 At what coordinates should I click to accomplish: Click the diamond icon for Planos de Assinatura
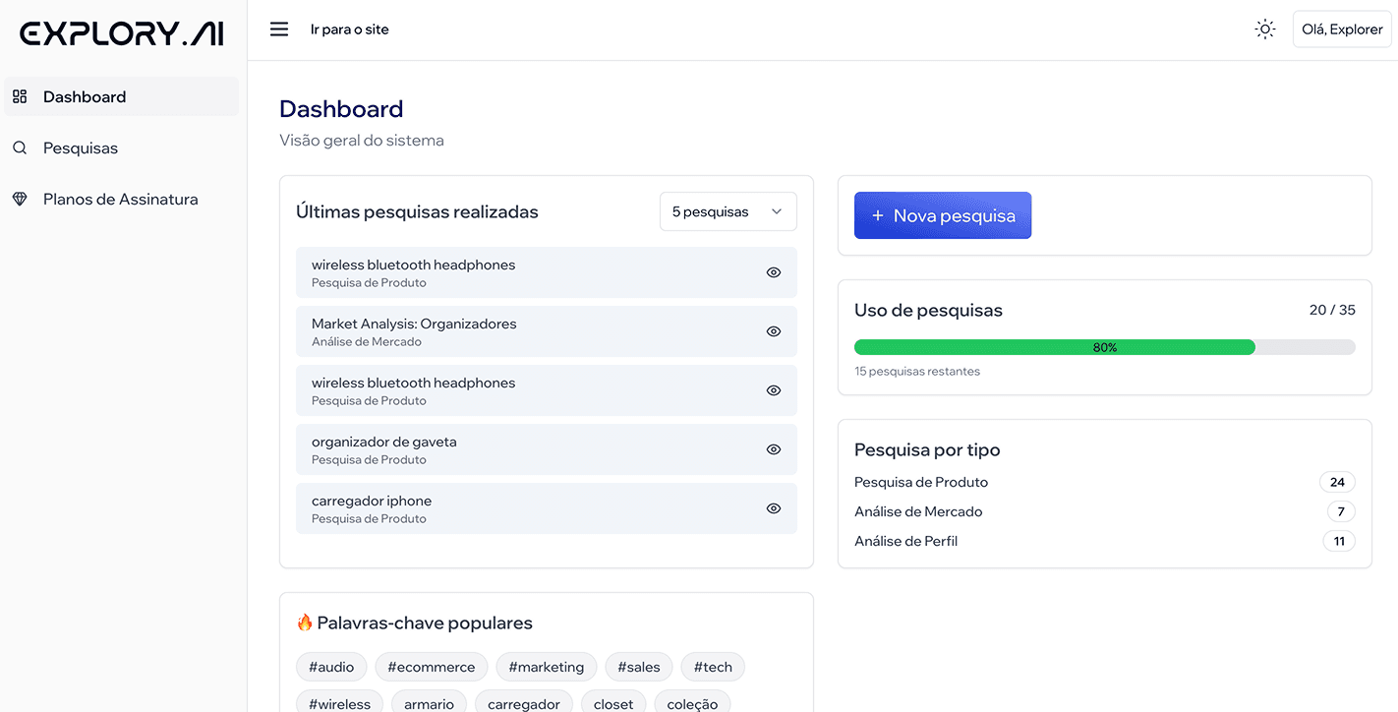tap(20, 199)
